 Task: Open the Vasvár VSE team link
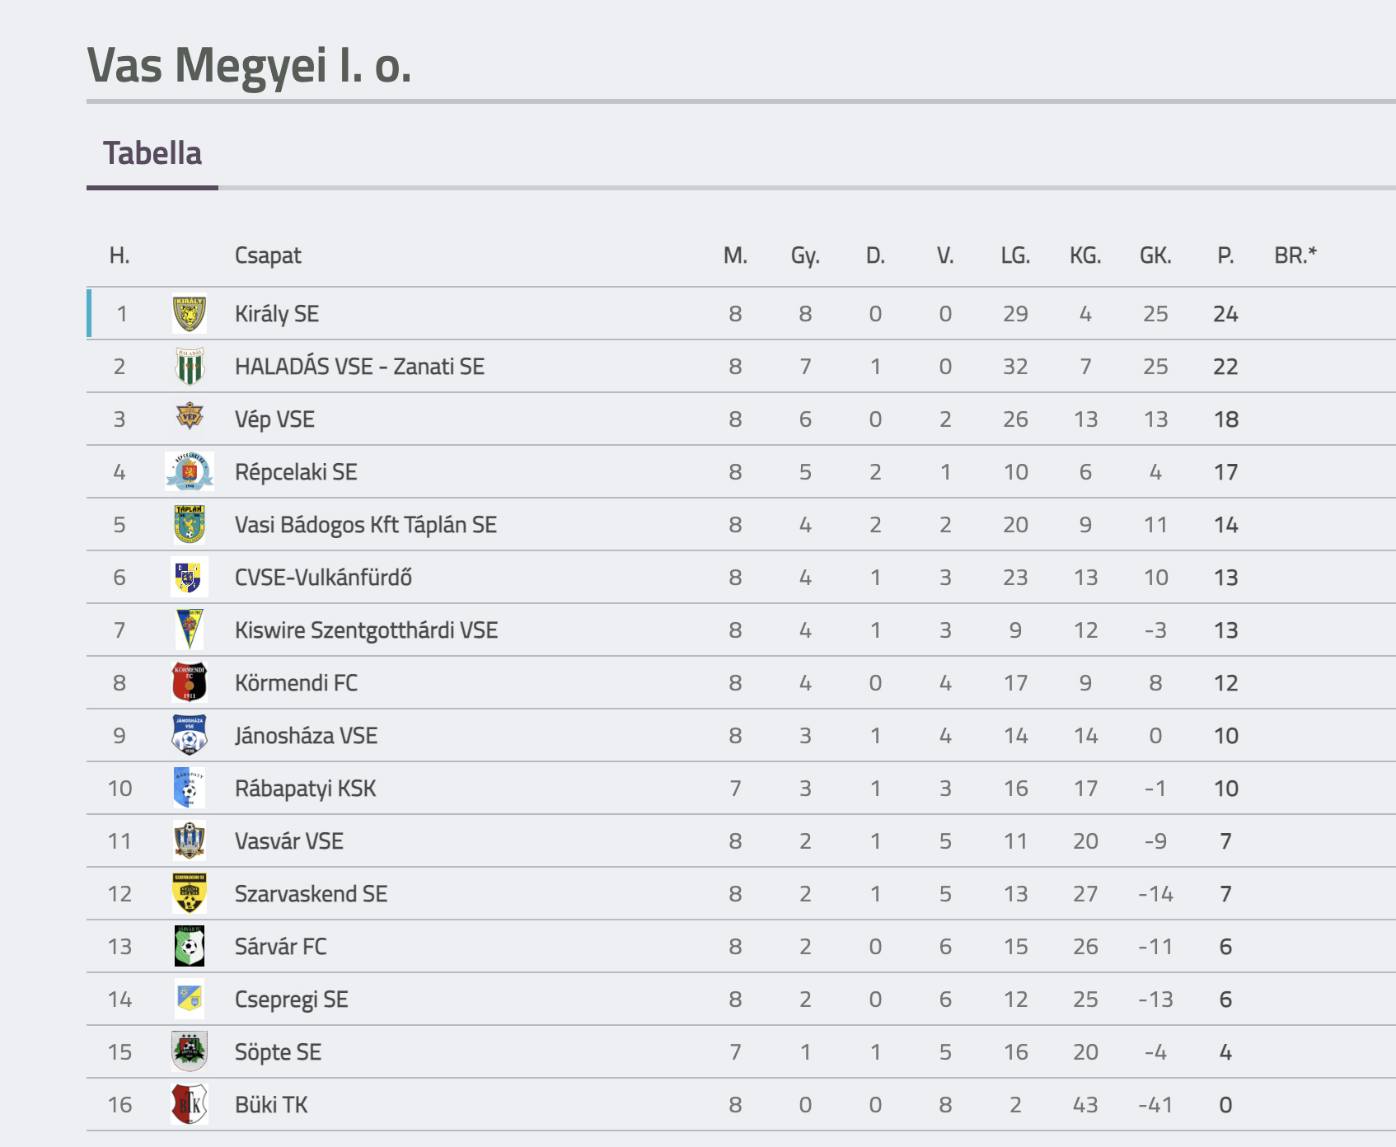pyautogui.click(x=289, y=841)
